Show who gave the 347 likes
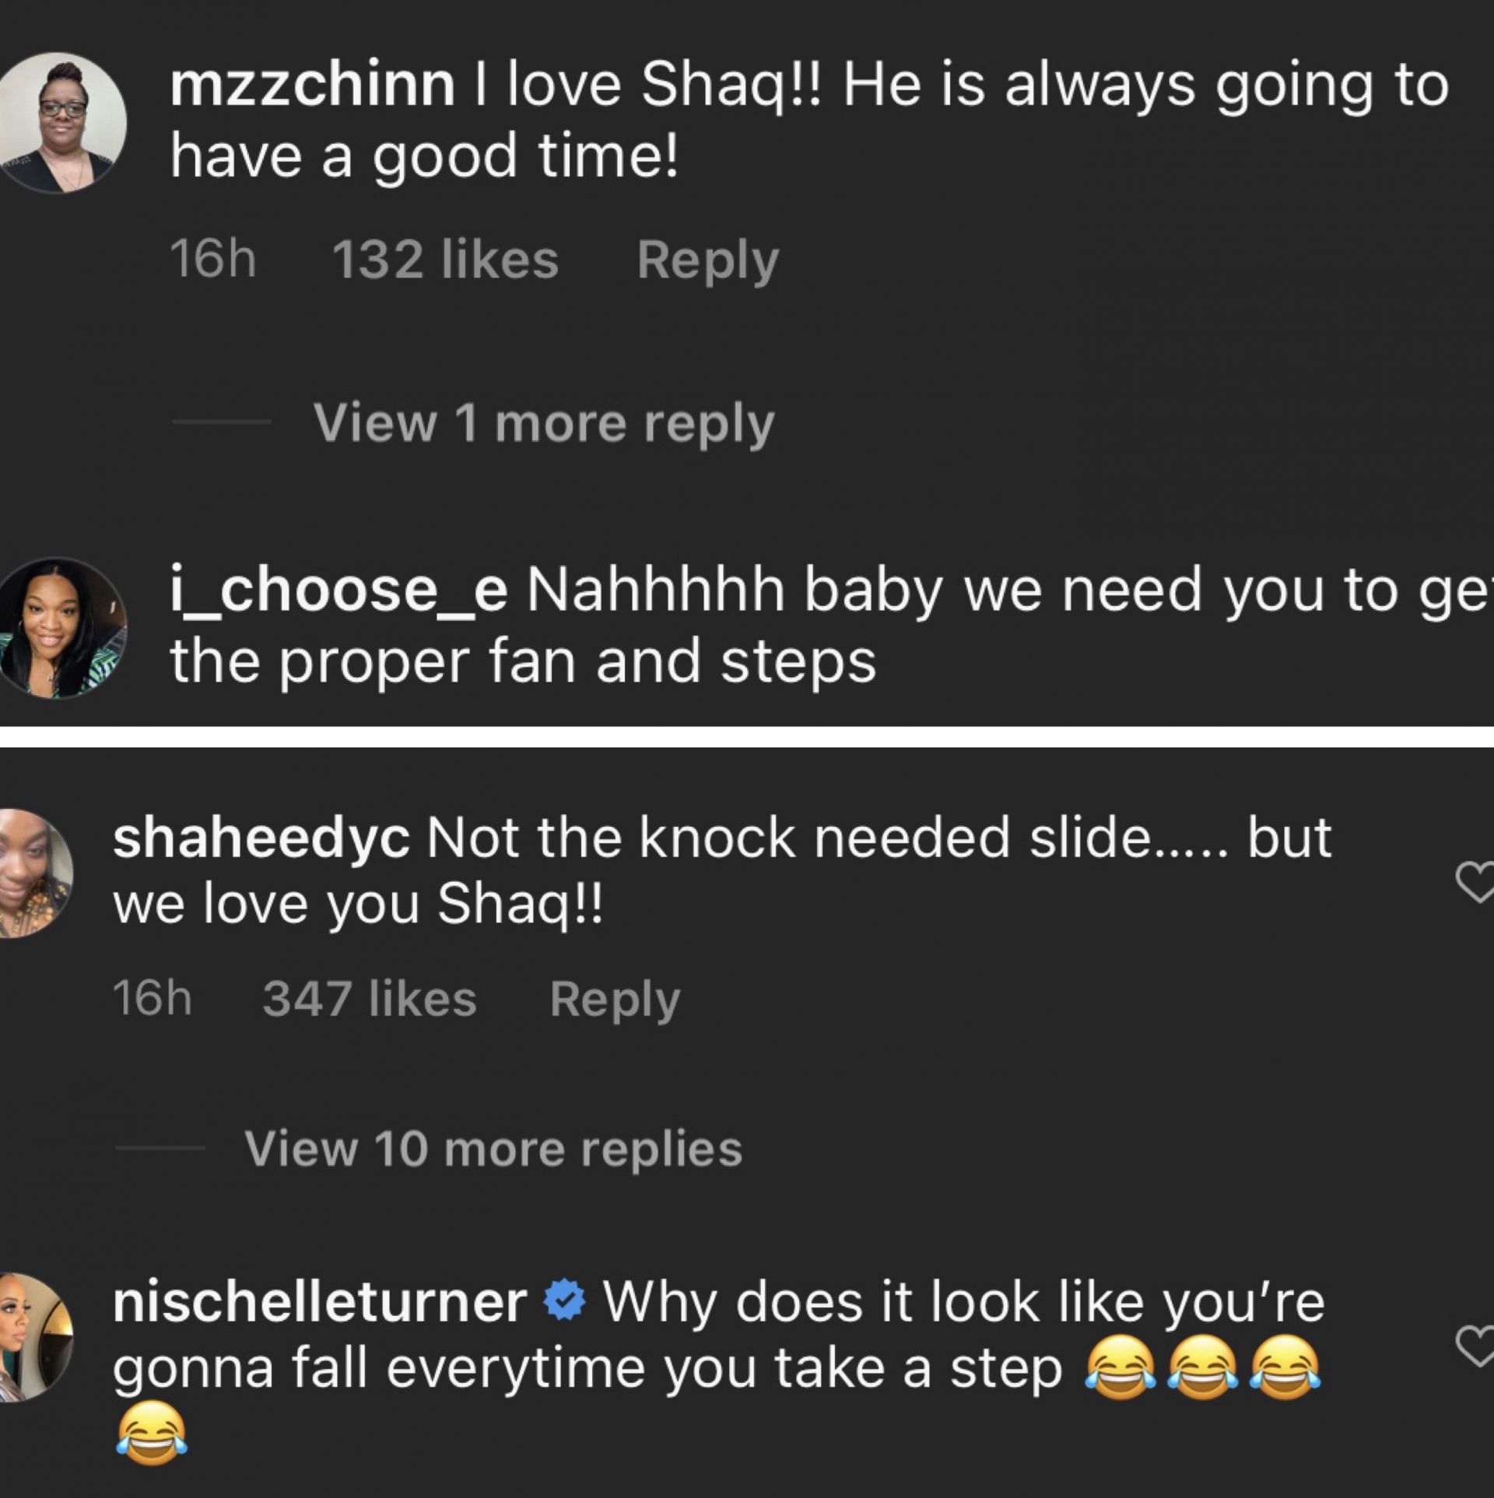This screenshot has height=1498, width=1494. [x=369, y=999]
